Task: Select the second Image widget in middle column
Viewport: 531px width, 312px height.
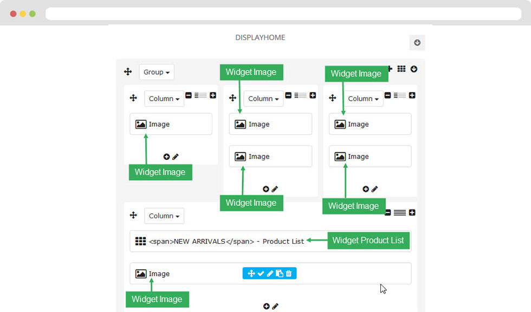Action: [x=270, y=157]
